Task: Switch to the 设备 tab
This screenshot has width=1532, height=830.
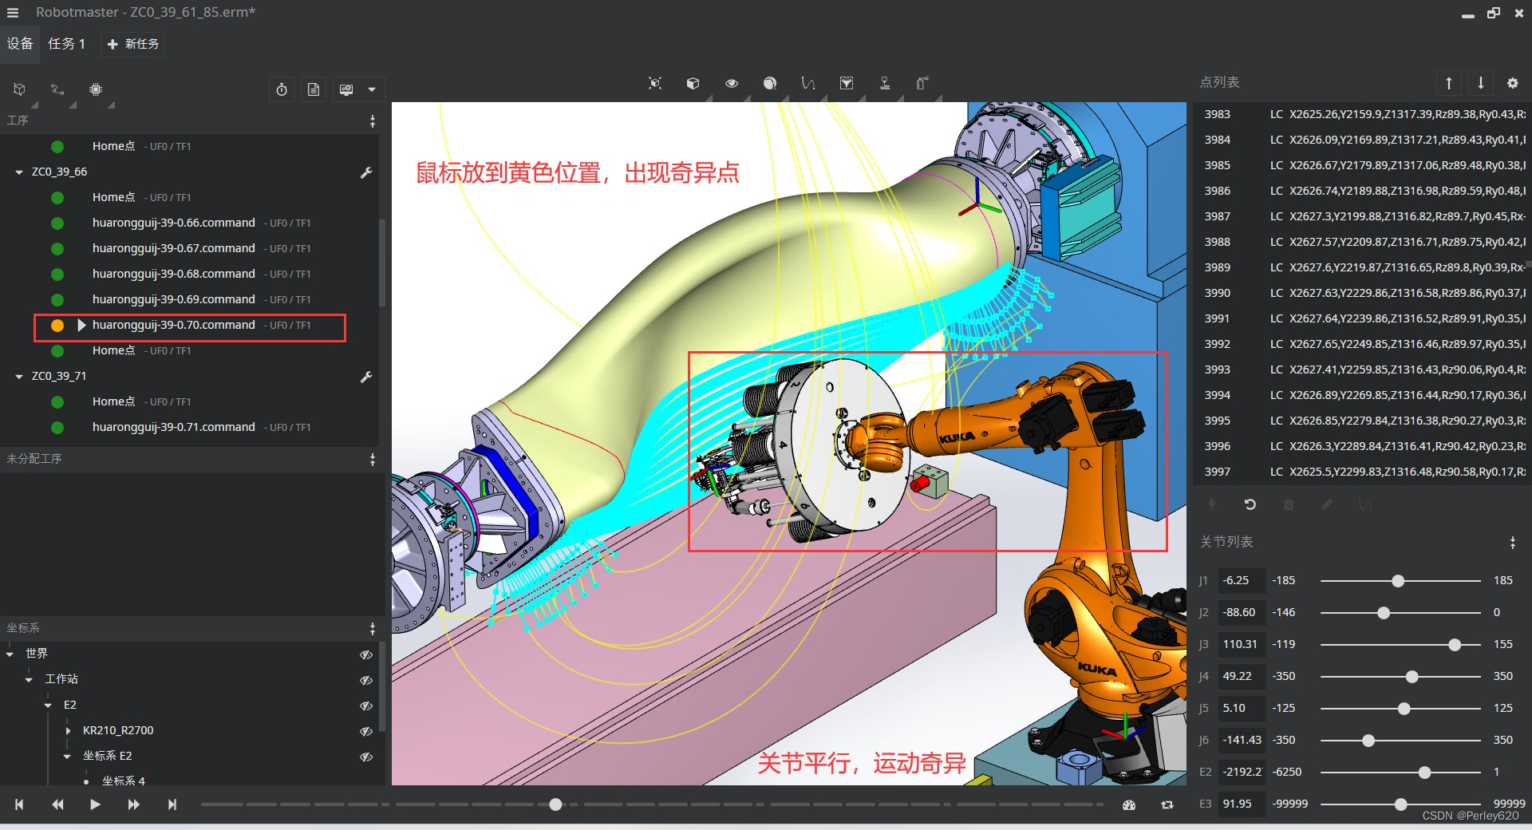Action: pos(20,44)
